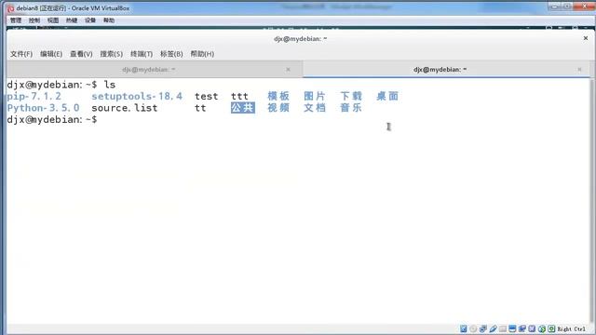596x335 pixels.
Task: Click the 视频 directory name
Action: (278, 108)
